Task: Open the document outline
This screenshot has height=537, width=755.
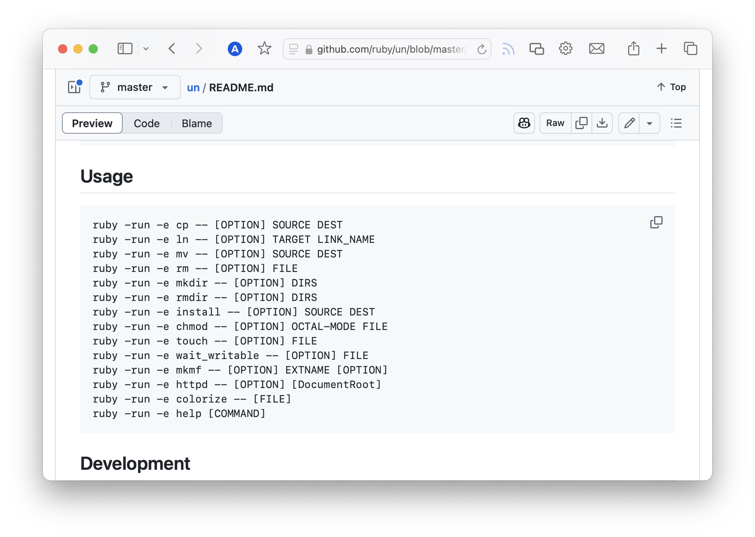Action: 676,123
